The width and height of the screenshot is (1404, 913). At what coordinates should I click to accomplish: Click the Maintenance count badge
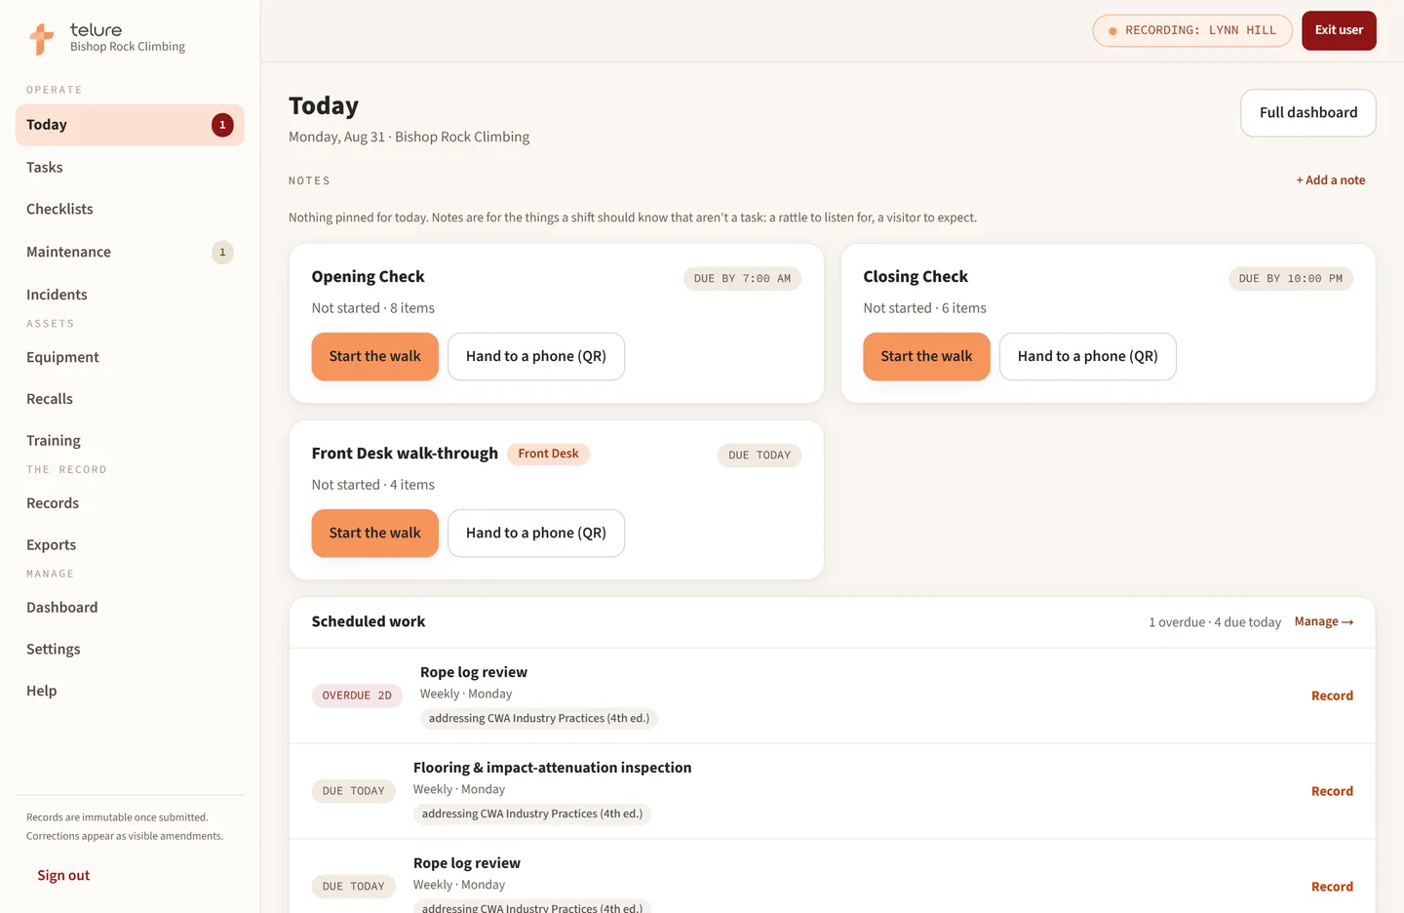coord(222,253)
